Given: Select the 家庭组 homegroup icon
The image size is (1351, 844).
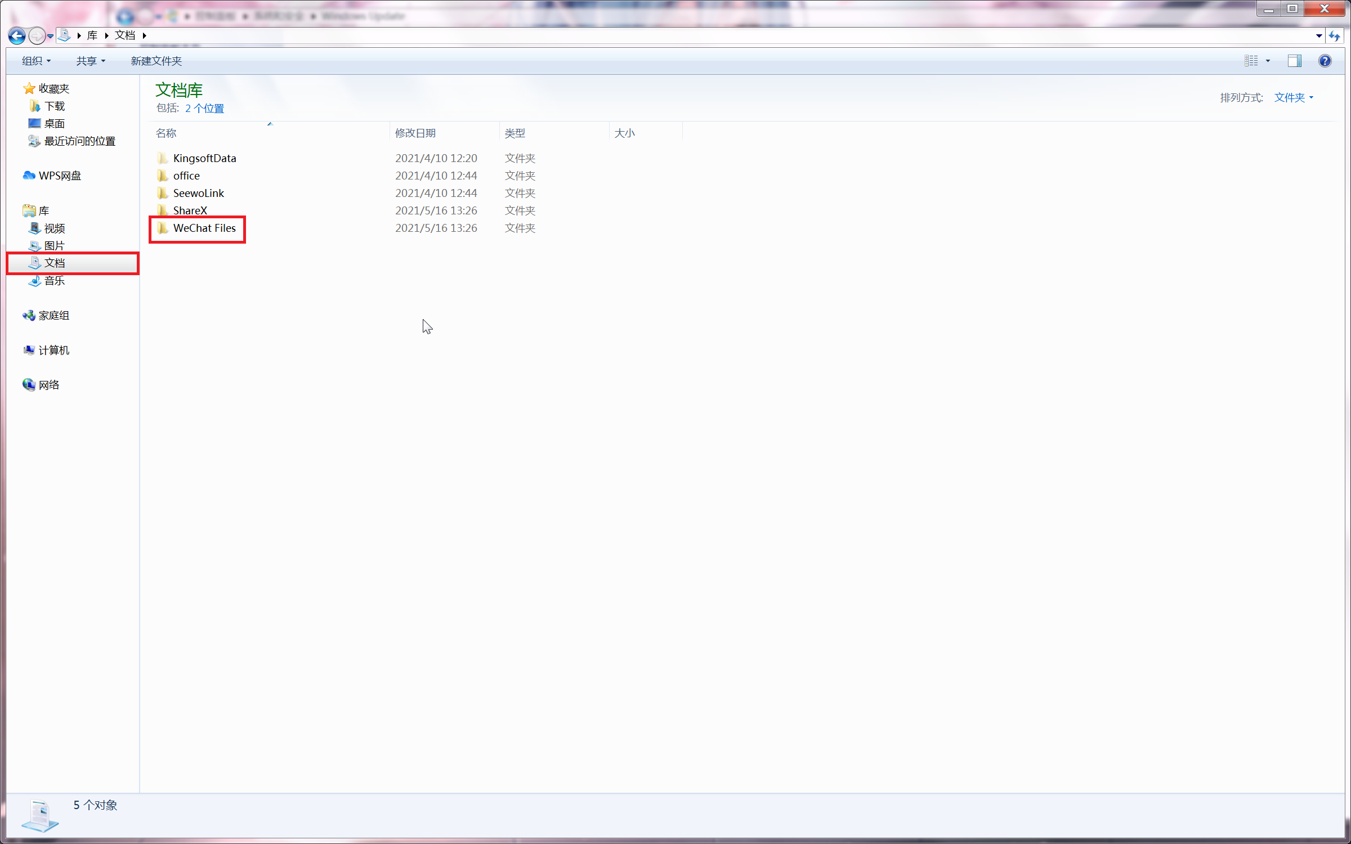Looking at the screenshot, I should (x=29, y=316).
